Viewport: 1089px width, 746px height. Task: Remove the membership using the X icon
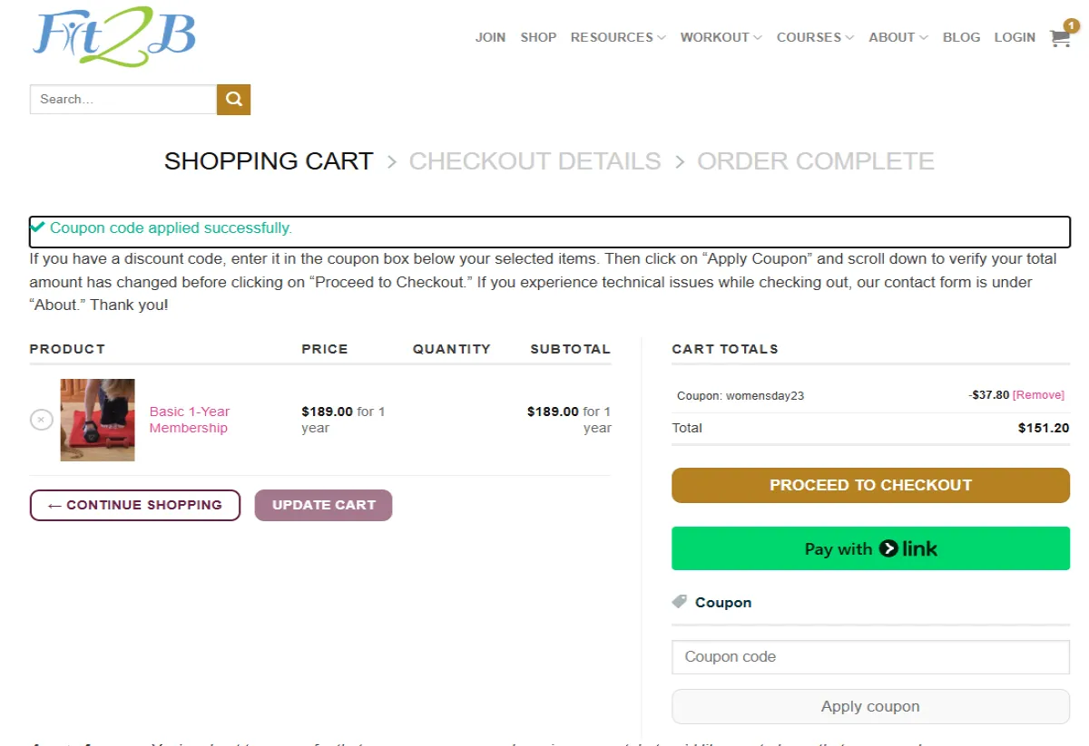(x=41, y=419)
